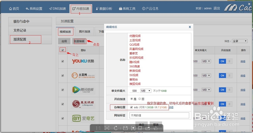Click the 爱奇艺 iQIYI site logo

83,118
